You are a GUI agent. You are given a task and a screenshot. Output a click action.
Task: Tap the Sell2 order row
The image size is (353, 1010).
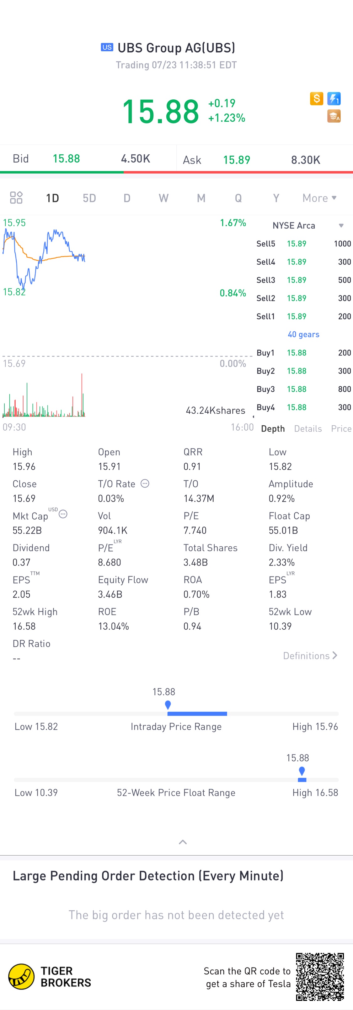(304, 298)
